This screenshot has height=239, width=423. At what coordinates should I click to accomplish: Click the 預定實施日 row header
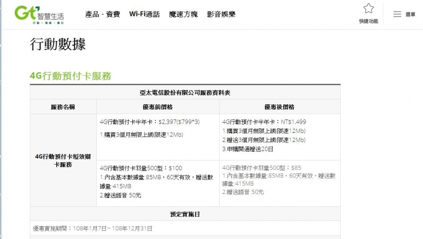click(x=185, y=214)
